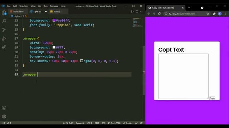Viewport: 229px width, 128px height.
Task: Click line number 17 in the gutter
Action: pyautogui.click(x=16, y=38)
